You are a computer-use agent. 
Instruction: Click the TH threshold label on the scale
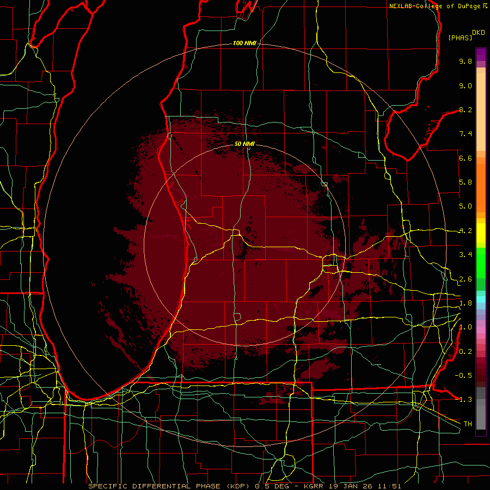coord(468,424)
